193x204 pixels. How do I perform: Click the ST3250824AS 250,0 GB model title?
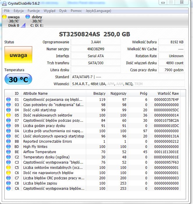pyautogui.click(x=95, y=34)
